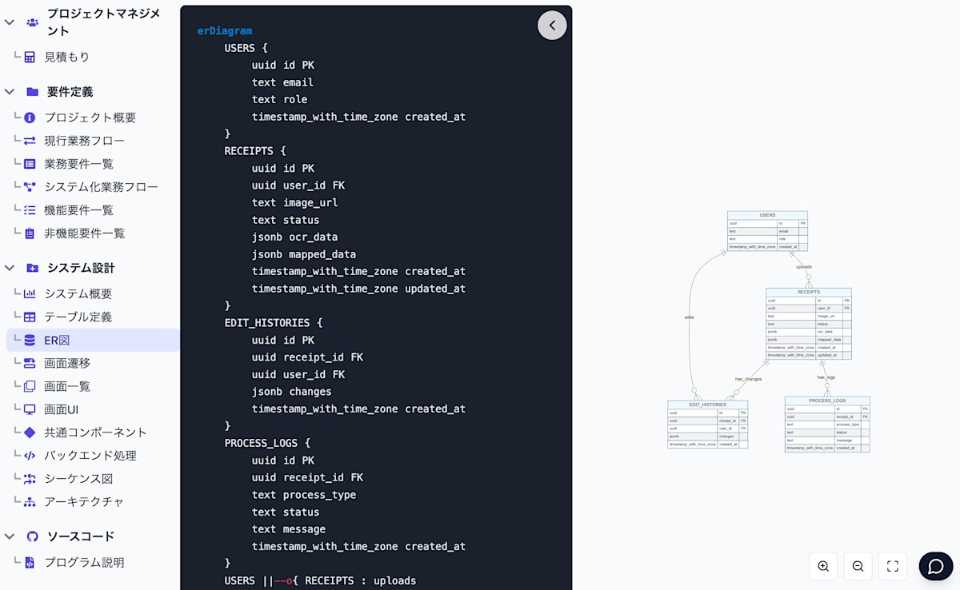Click the 画面UI monitor icon
Screen dimensions: 960x590
pyautogui.click(x=30, y=409)
